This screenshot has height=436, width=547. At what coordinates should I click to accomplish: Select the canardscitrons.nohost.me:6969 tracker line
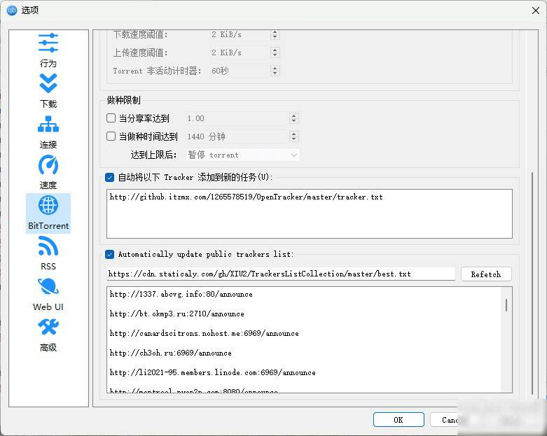point(204,333)
